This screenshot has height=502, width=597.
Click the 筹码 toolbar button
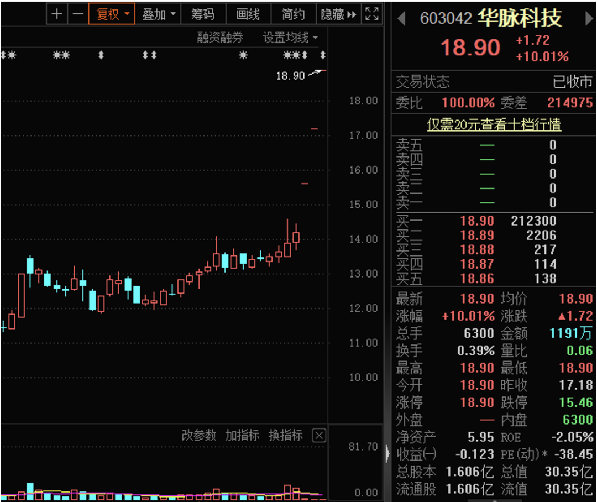[203, 14]
